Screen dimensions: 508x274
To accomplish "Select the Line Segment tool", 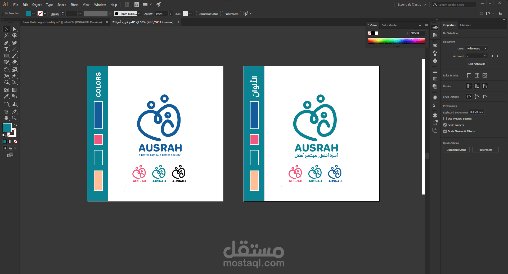I will pos(14,49).
